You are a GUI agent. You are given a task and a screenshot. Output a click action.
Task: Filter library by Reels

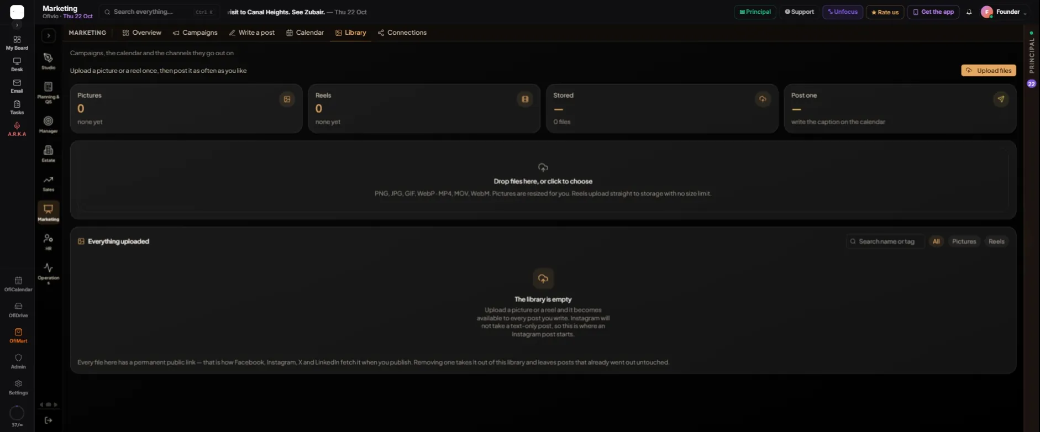[996, 241]
